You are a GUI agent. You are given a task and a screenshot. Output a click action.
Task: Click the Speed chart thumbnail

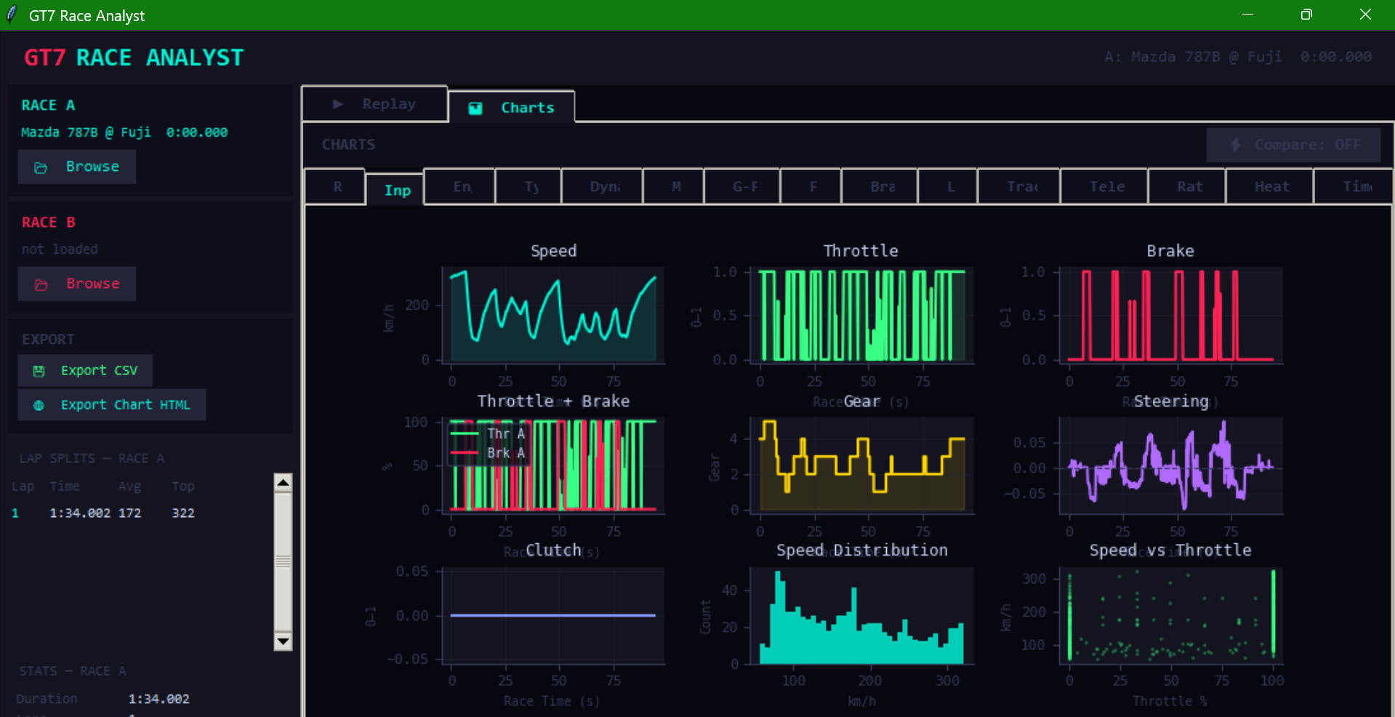click(x=553, y=314)
